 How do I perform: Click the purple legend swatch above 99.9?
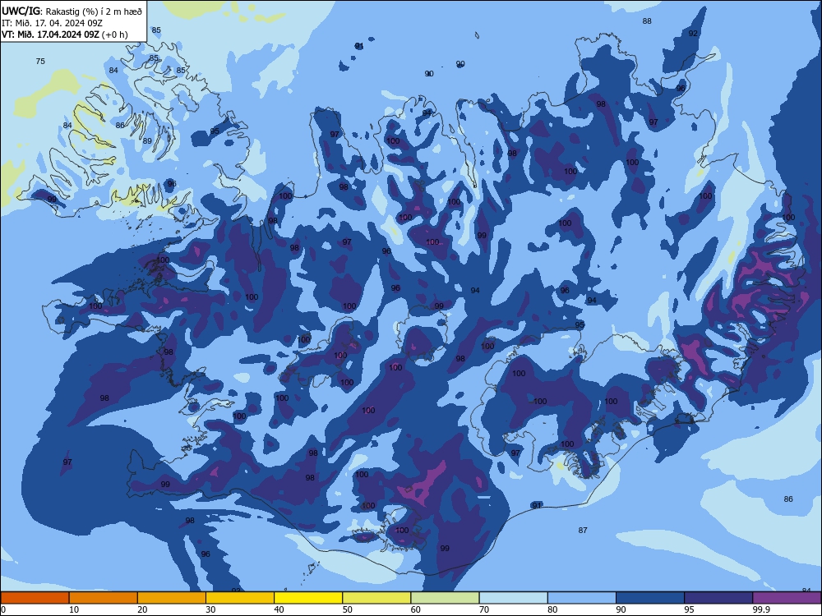(787, 598)
